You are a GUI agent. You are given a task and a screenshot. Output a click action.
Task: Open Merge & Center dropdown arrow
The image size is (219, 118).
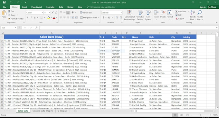click(x=99, y=18)
